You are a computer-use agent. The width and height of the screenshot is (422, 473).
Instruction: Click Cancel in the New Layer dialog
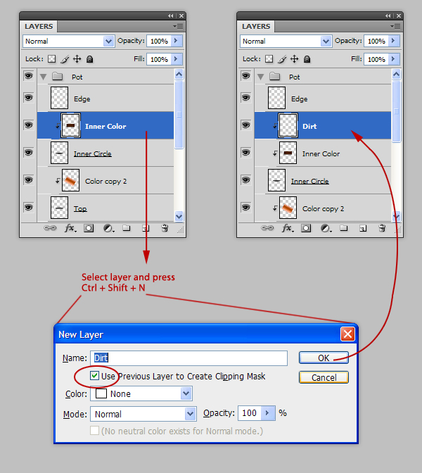coord(324,377)
